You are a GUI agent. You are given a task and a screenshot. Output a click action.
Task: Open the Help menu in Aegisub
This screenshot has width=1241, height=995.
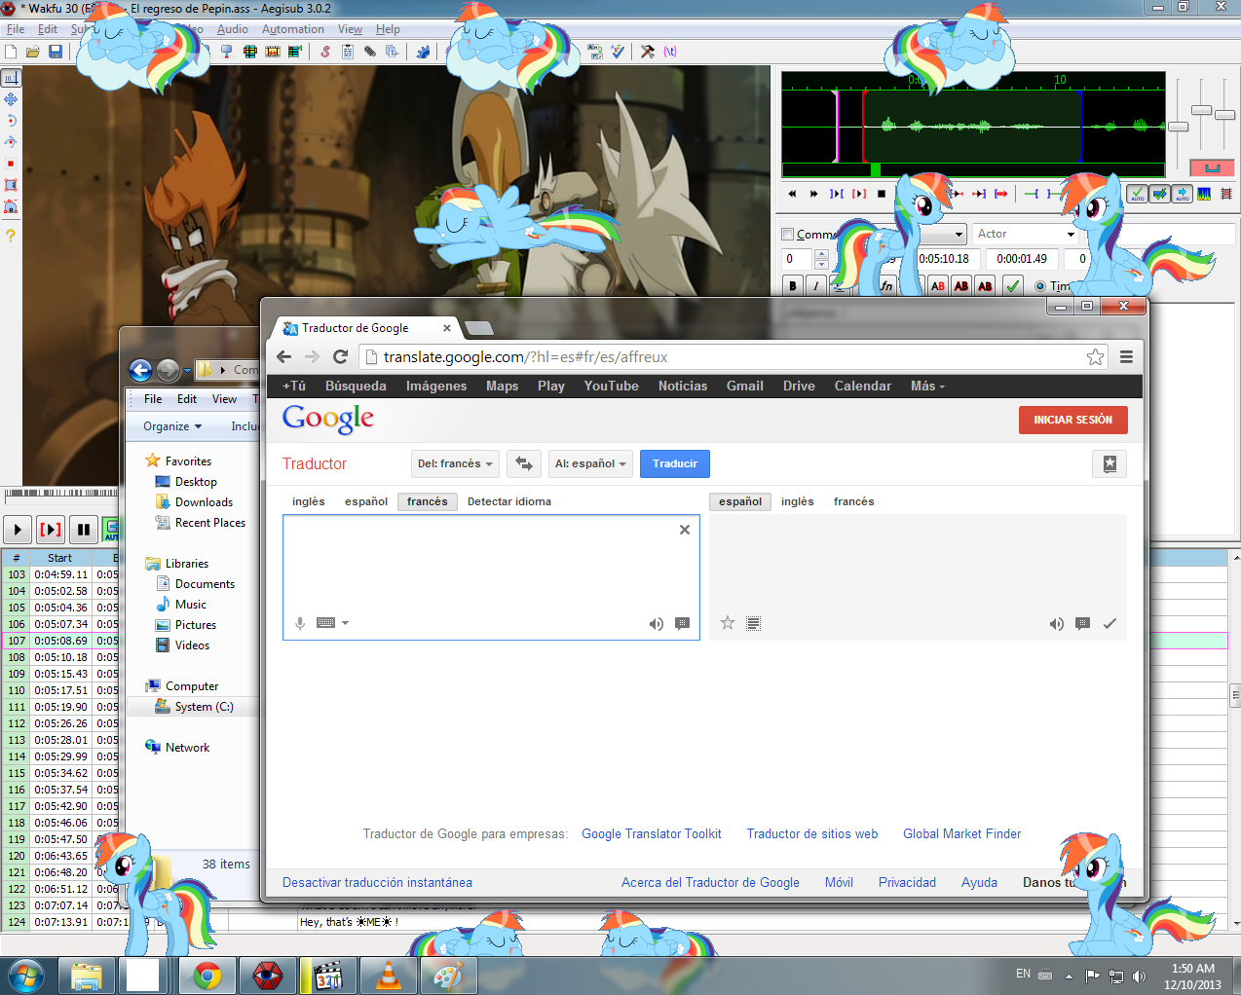(x=388, y=29)
